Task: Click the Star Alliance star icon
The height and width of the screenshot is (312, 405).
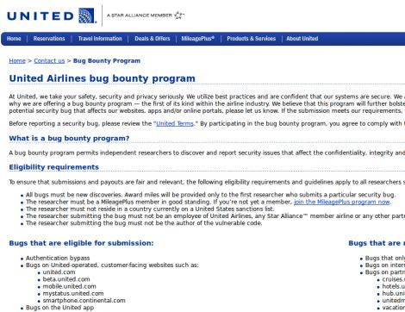Action: [178, 15]
